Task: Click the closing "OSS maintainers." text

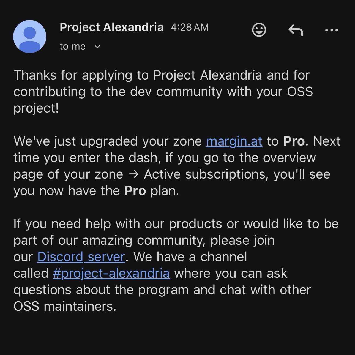Action: 65,307
